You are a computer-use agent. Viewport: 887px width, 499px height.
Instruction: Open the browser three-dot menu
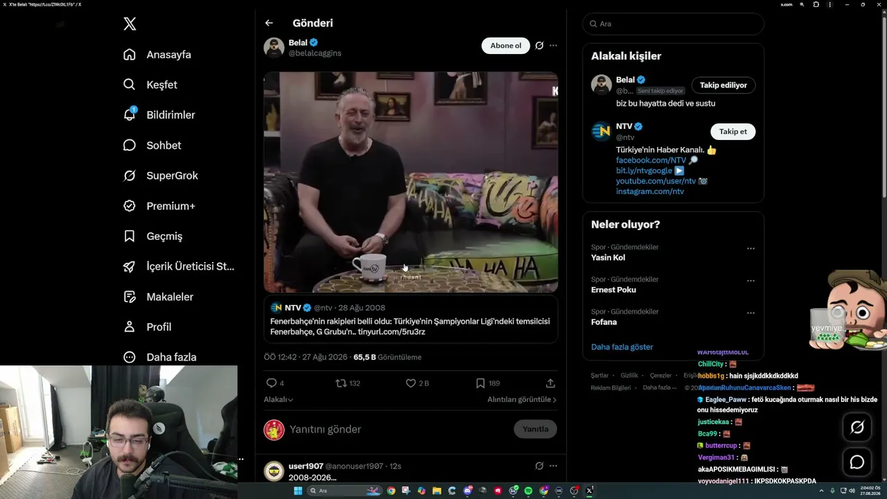tap(829, 5)
